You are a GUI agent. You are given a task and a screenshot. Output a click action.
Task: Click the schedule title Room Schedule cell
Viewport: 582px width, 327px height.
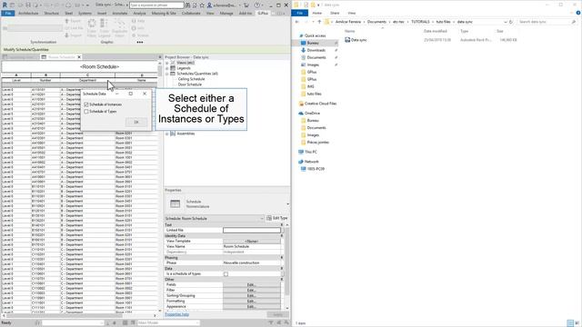pyautogui.click(x=99, y=66)
